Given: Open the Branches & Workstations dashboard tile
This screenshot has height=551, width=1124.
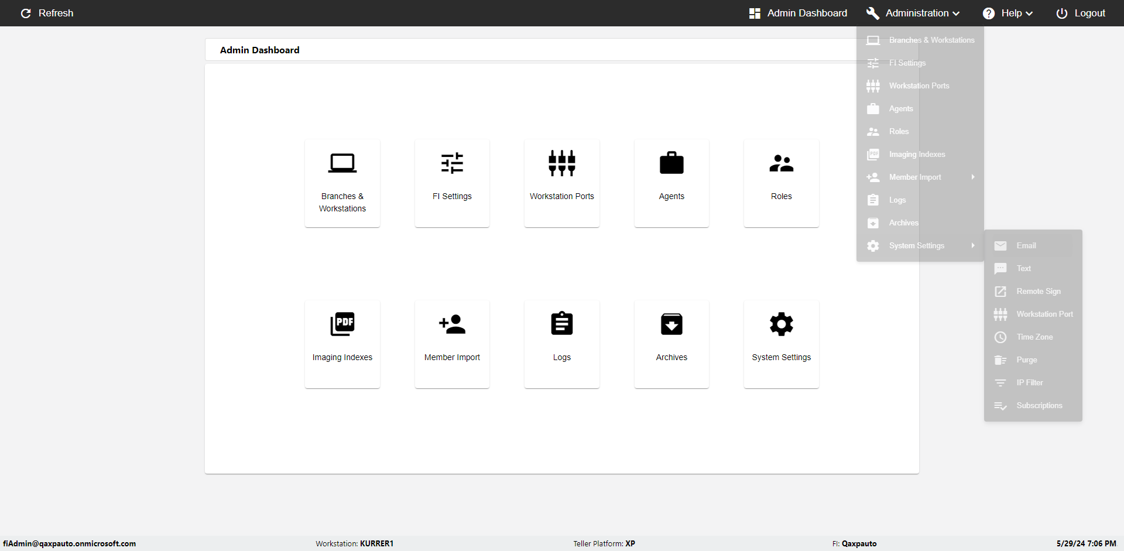Looking at the screenshot, I should tap(342, 183).
